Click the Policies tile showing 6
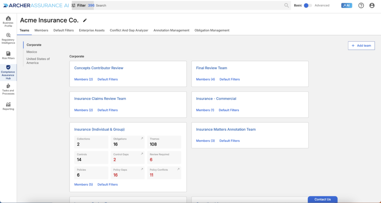The width and height of the screenshot is (381, 203). click(92, 173)
